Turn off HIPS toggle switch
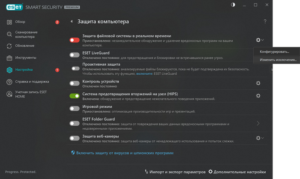The image size is (300, 179). 75,96
